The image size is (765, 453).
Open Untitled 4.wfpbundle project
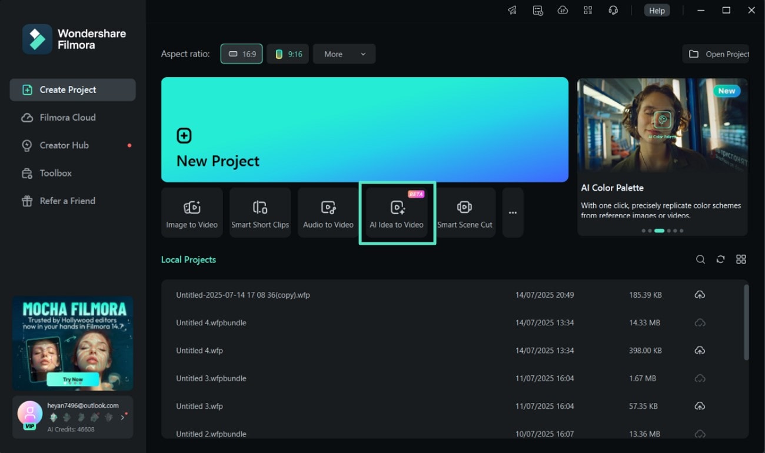pos(452,322)
